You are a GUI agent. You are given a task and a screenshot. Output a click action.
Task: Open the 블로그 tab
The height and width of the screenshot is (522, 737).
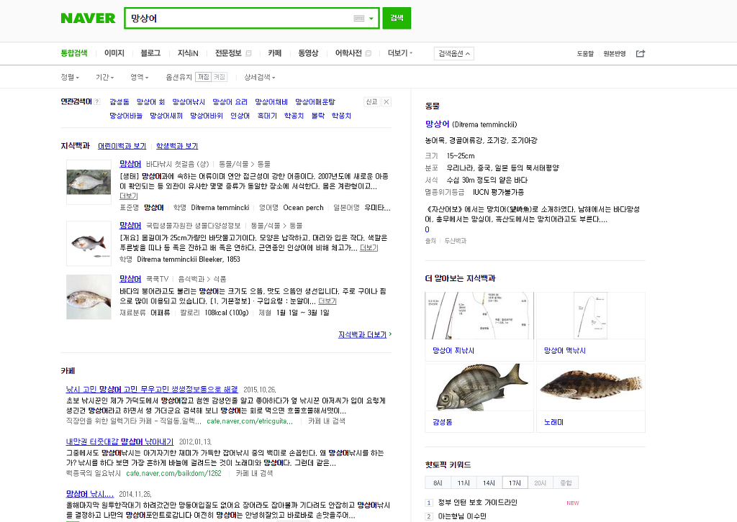150,53
